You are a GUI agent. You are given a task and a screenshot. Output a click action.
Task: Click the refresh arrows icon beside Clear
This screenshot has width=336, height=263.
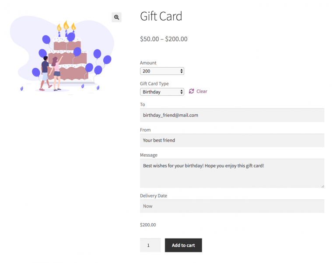point(191,91)
